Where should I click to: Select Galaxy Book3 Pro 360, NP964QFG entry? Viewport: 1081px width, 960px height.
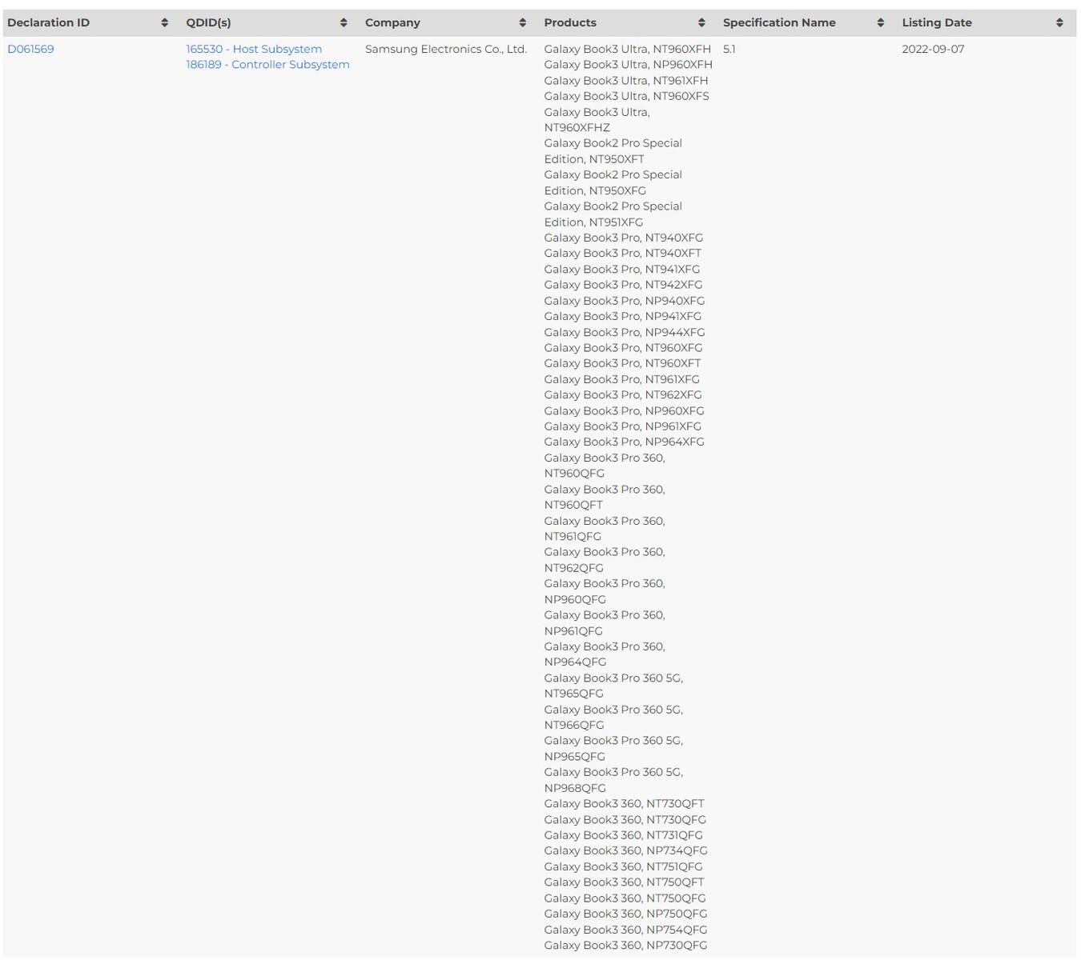pyautogui.click(x=605, y=654)
